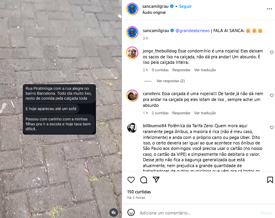View who liked via 150 curtidas
This screenshot has height=218, width=275.
tap(139, 192)
